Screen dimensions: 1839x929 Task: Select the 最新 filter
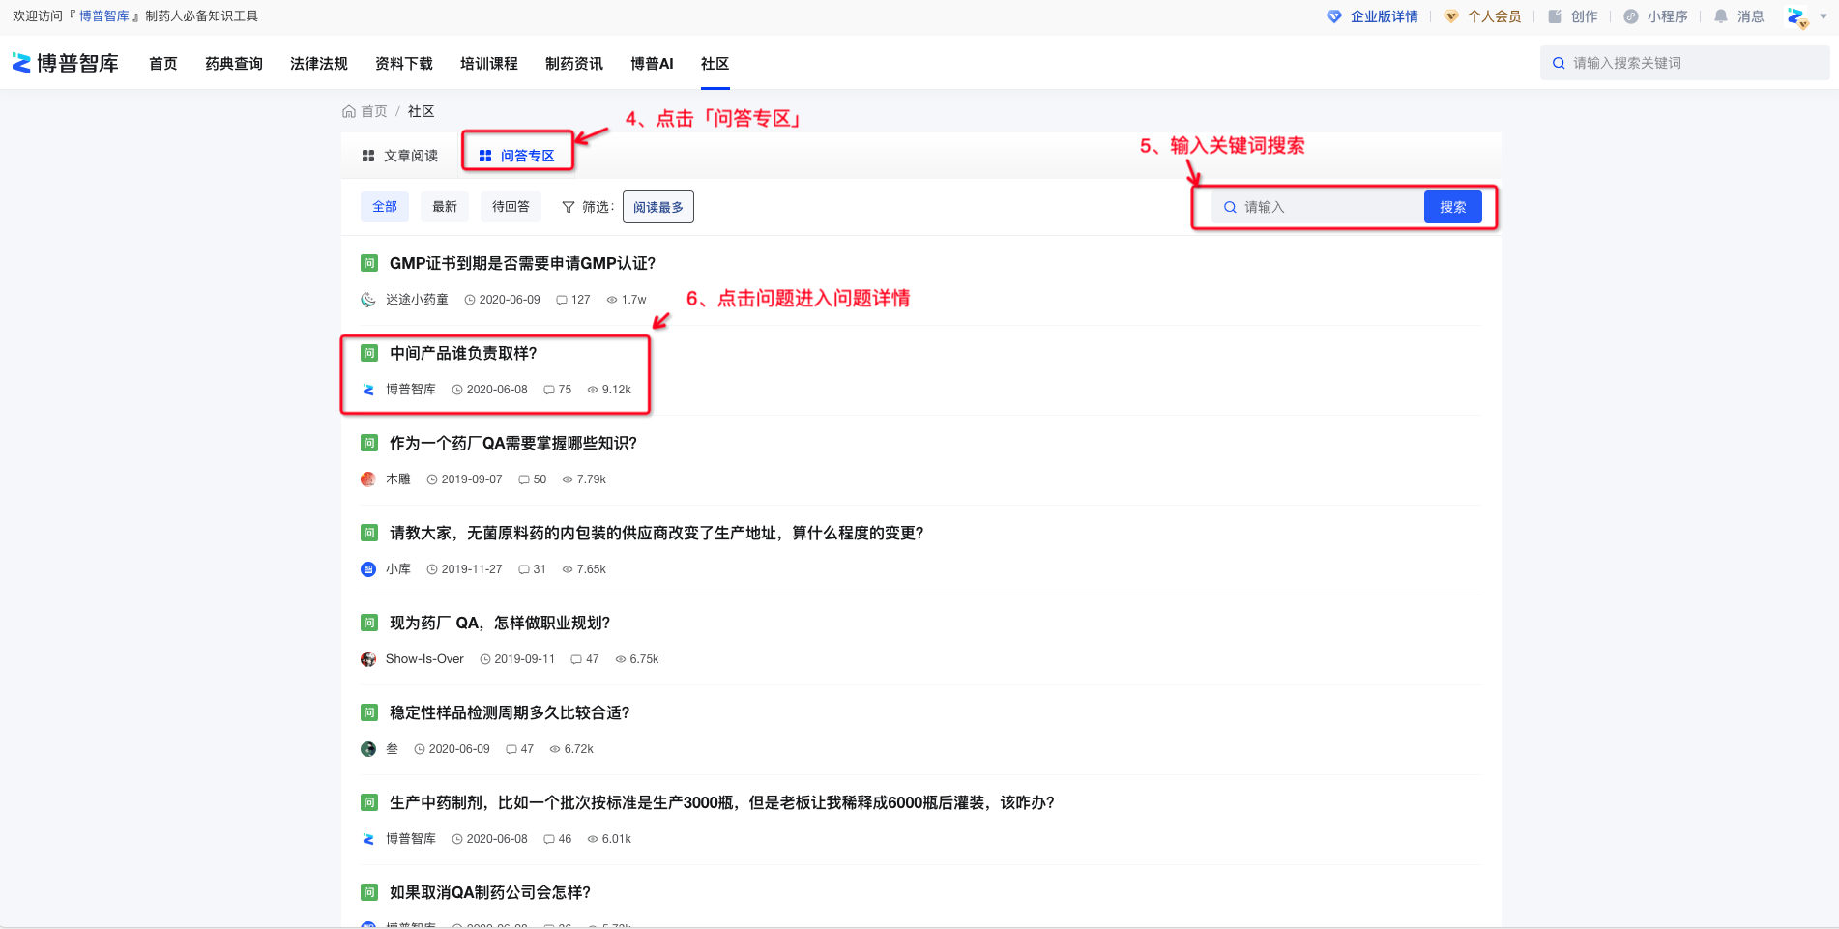(x=445, y=207)
